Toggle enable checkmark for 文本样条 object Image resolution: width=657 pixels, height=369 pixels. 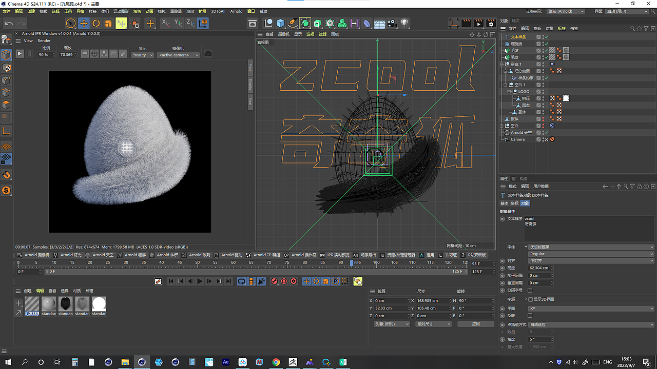click(547, 37)
